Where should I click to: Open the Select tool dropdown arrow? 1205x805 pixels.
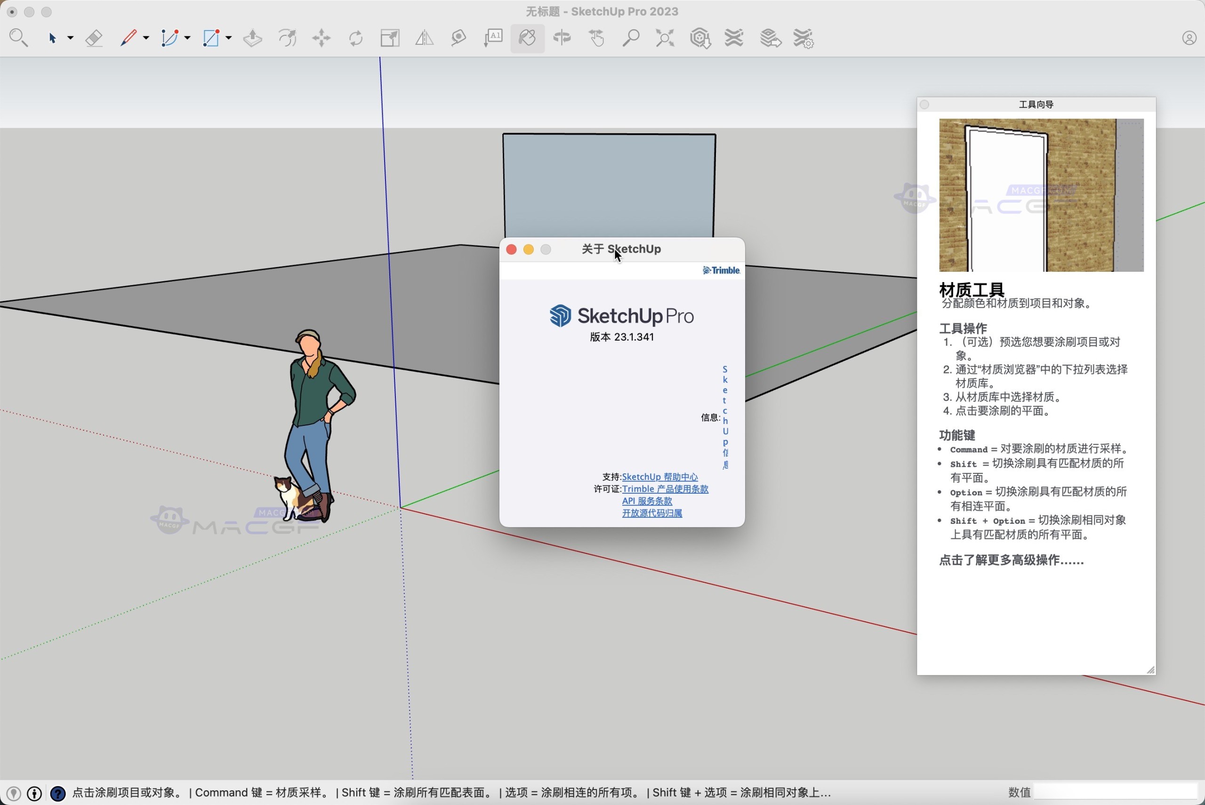70,38
